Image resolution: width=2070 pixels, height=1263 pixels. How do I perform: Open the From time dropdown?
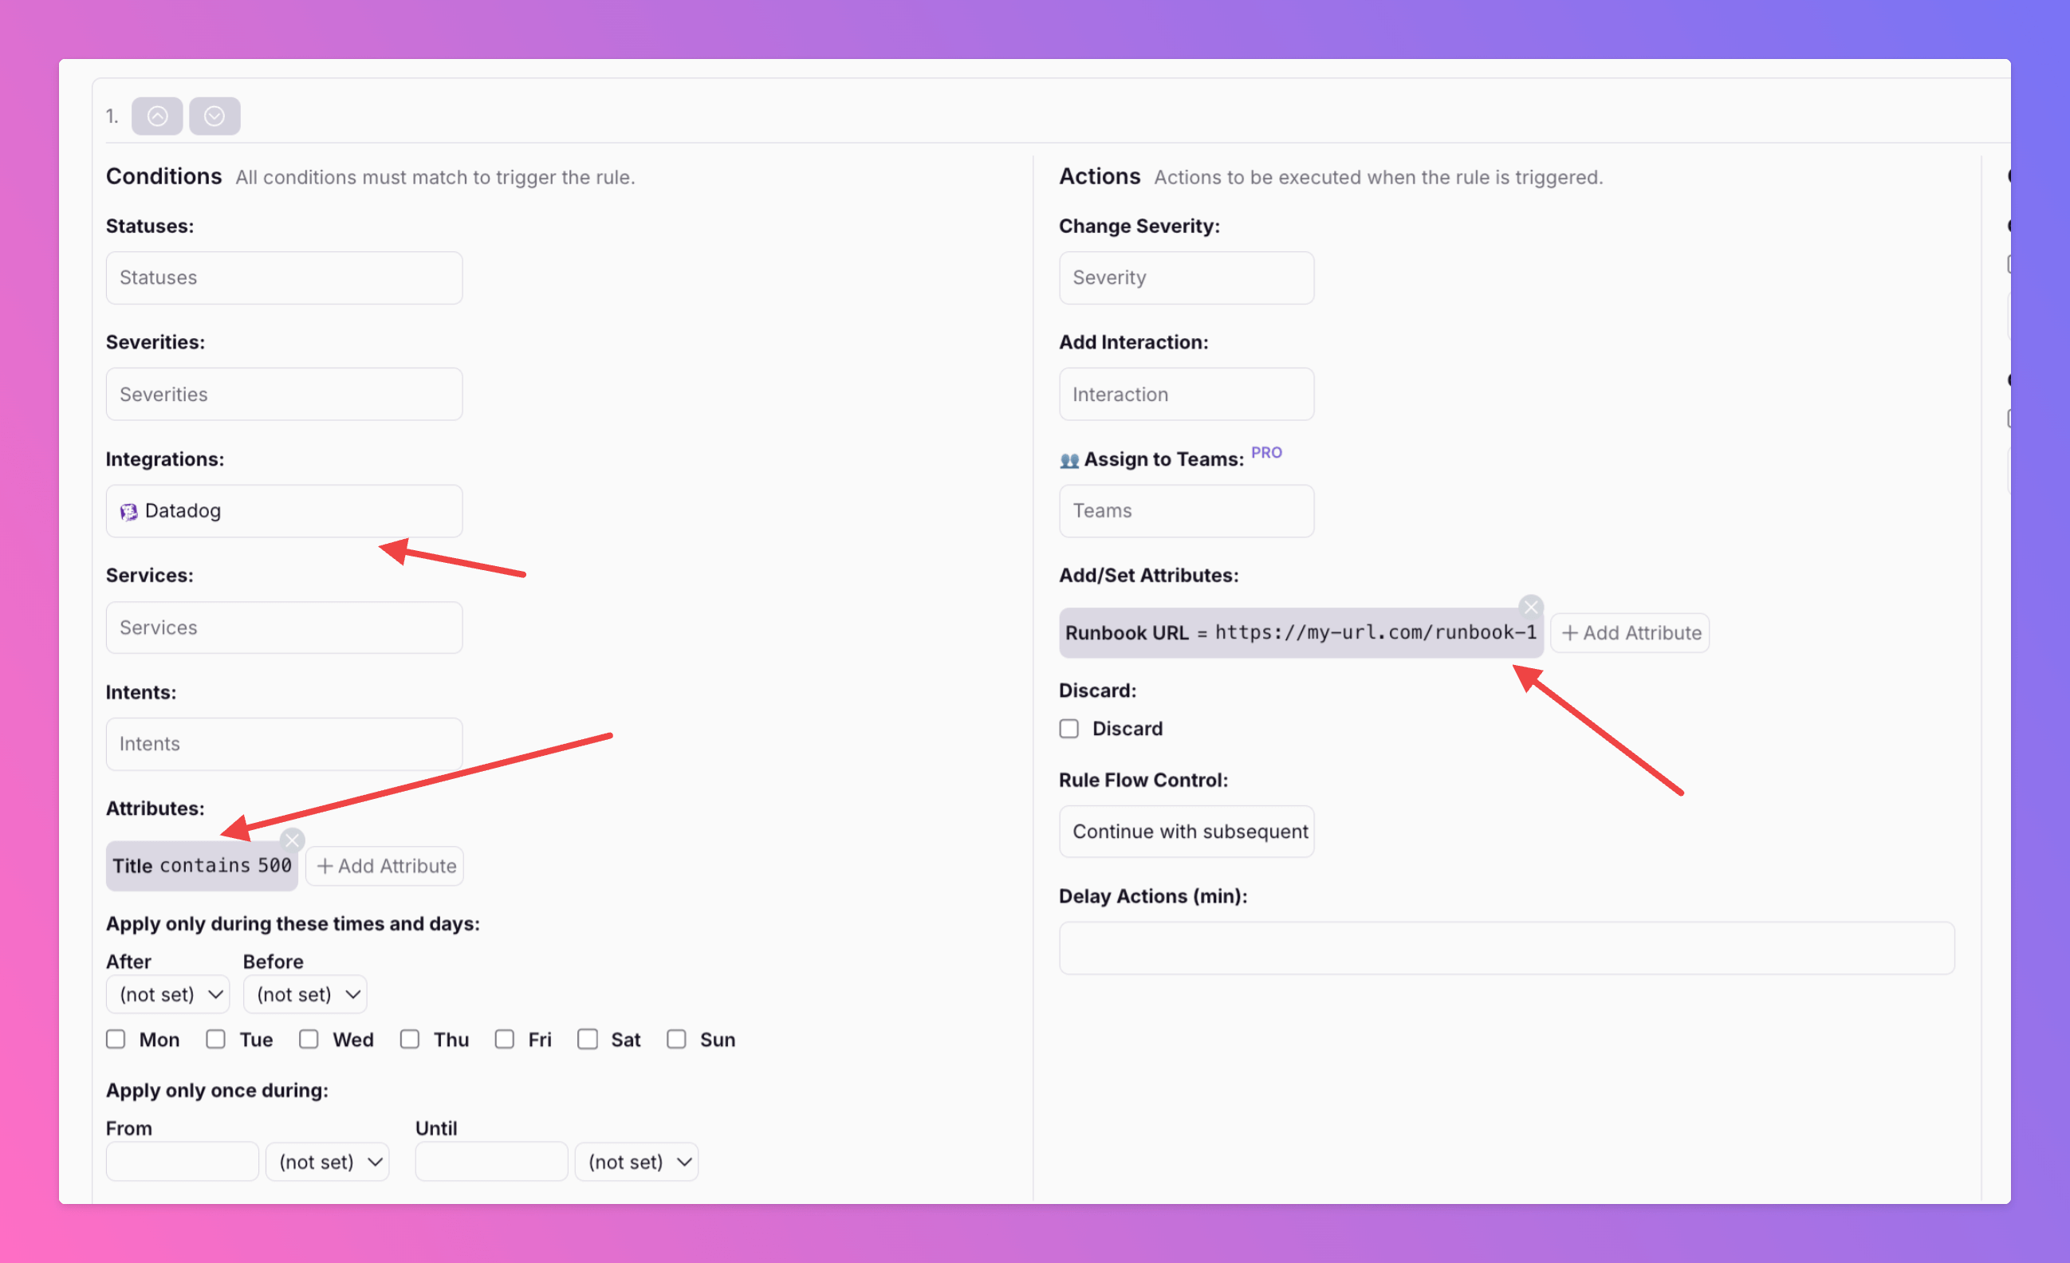pos(328,1161)
